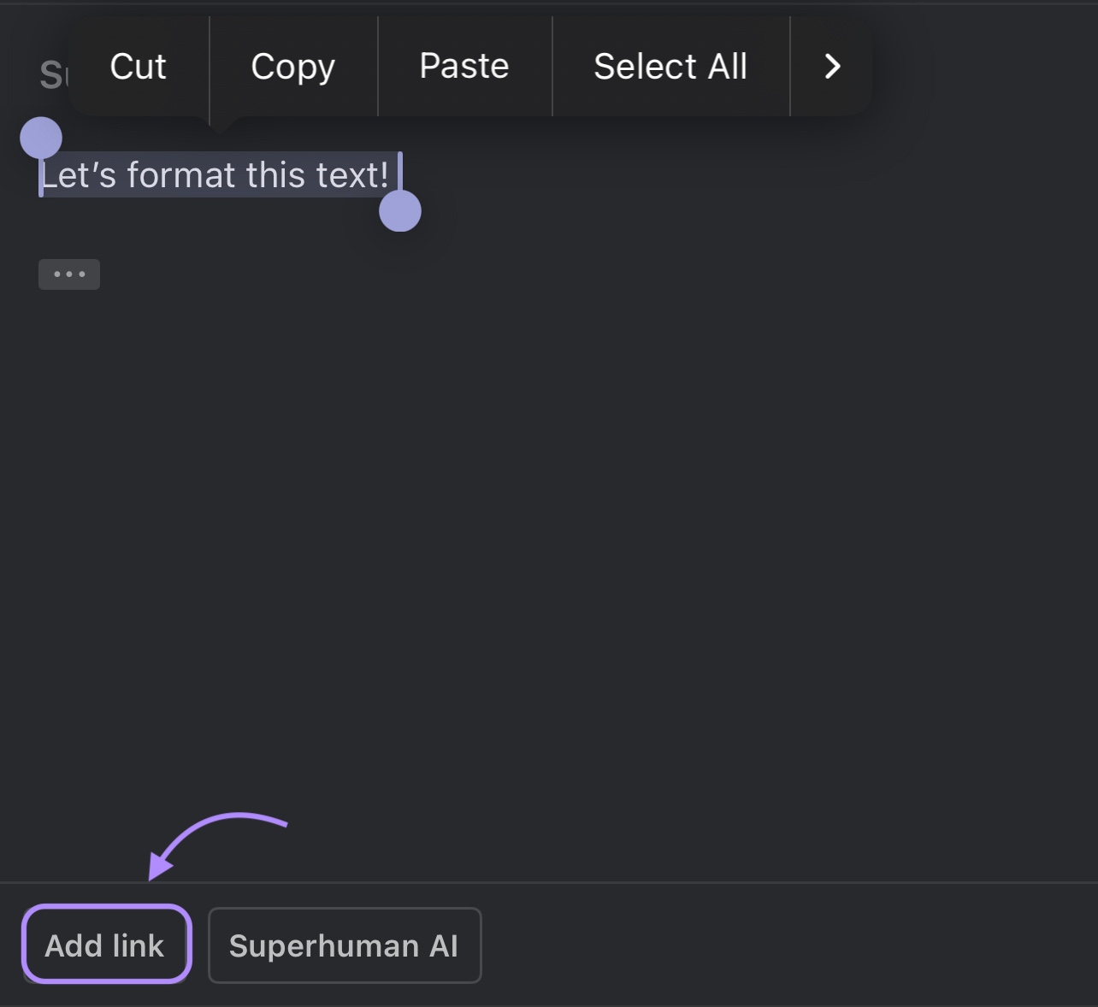
Task: Choose Copy from the text menu
Action: 292,67
